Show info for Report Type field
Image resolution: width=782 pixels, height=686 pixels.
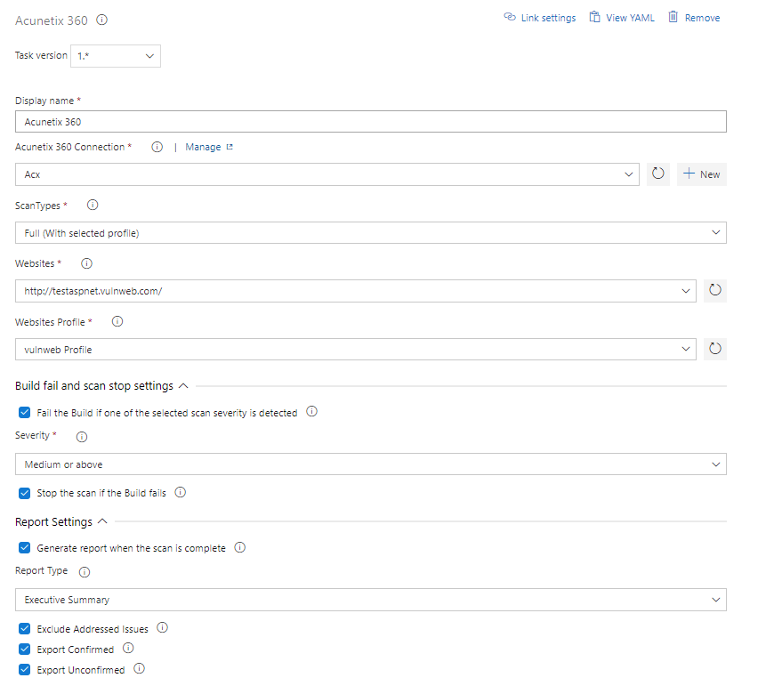pos(85,572)
